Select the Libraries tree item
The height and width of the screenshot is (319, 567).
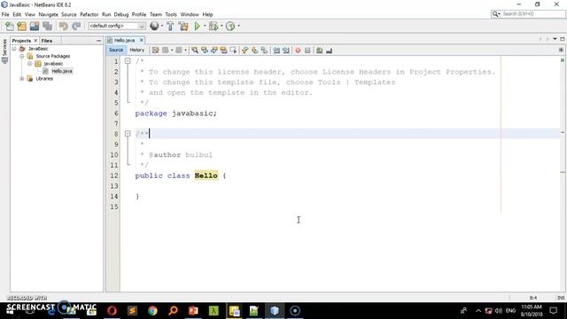(x=44, y=79)
